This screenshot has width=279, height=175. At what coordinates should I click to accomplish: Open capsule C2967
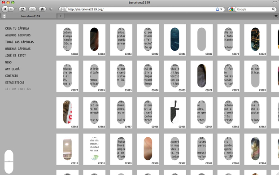(121, 113)
